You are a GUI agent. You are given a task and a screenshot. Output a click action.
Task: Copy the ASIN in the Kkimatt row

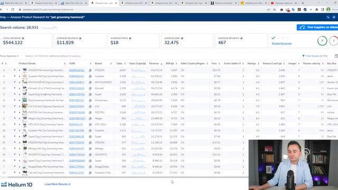90,88
